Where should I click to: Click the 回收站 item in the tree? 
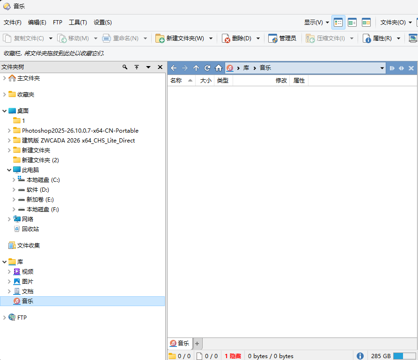tap(31, 229)
